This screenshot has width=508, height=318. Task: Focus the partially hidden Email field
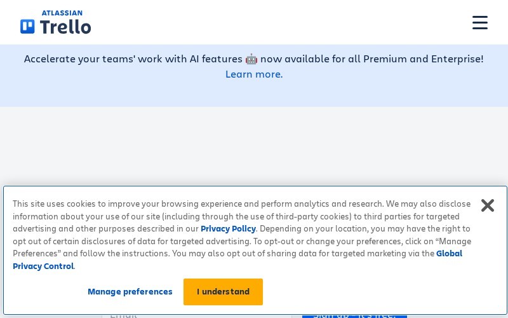pos(197,316)
